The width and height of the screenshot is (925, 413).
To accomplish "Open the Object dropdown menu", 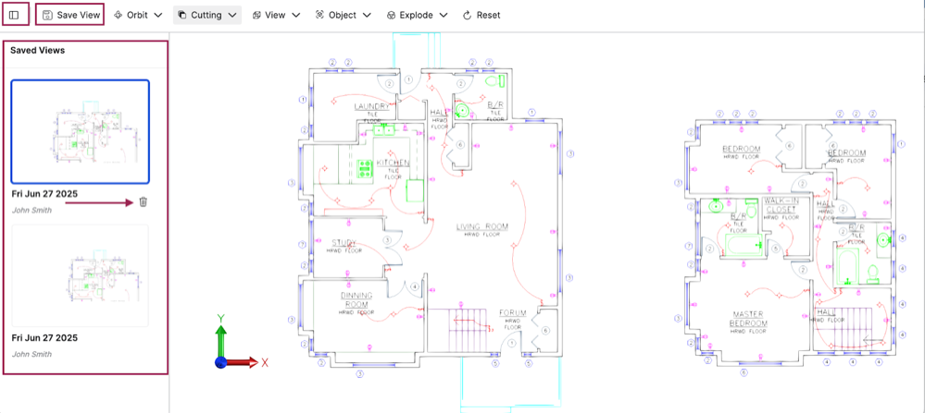I will 344,15.
